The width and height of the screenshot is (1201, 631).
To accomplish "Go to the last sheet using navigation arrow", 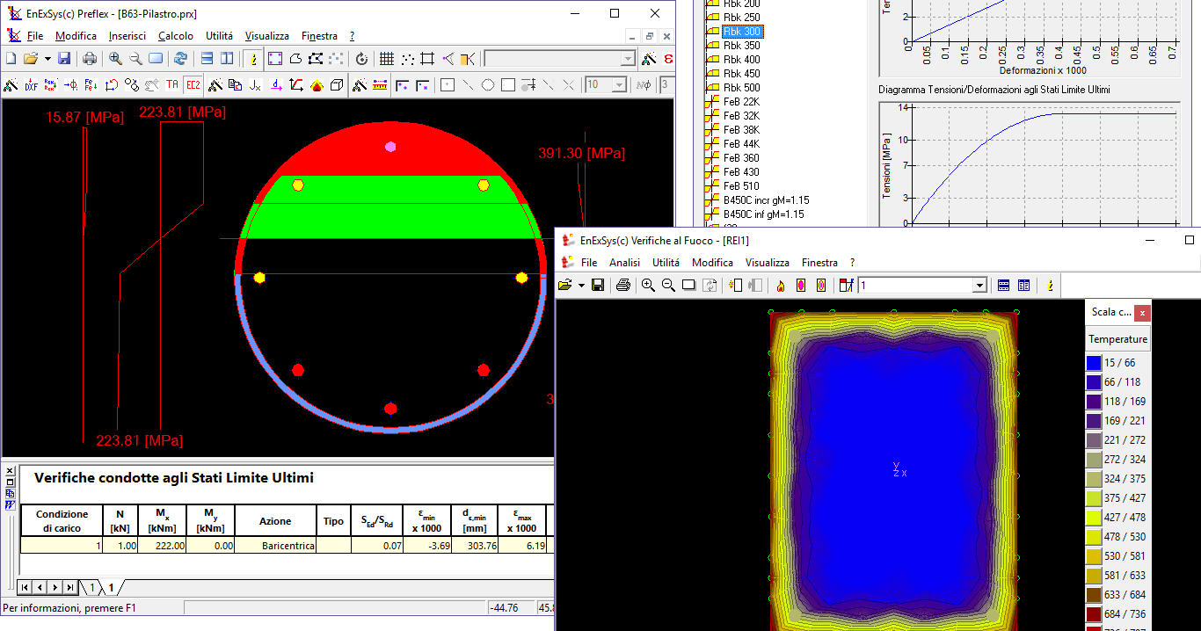I will (x=69, y=587).
